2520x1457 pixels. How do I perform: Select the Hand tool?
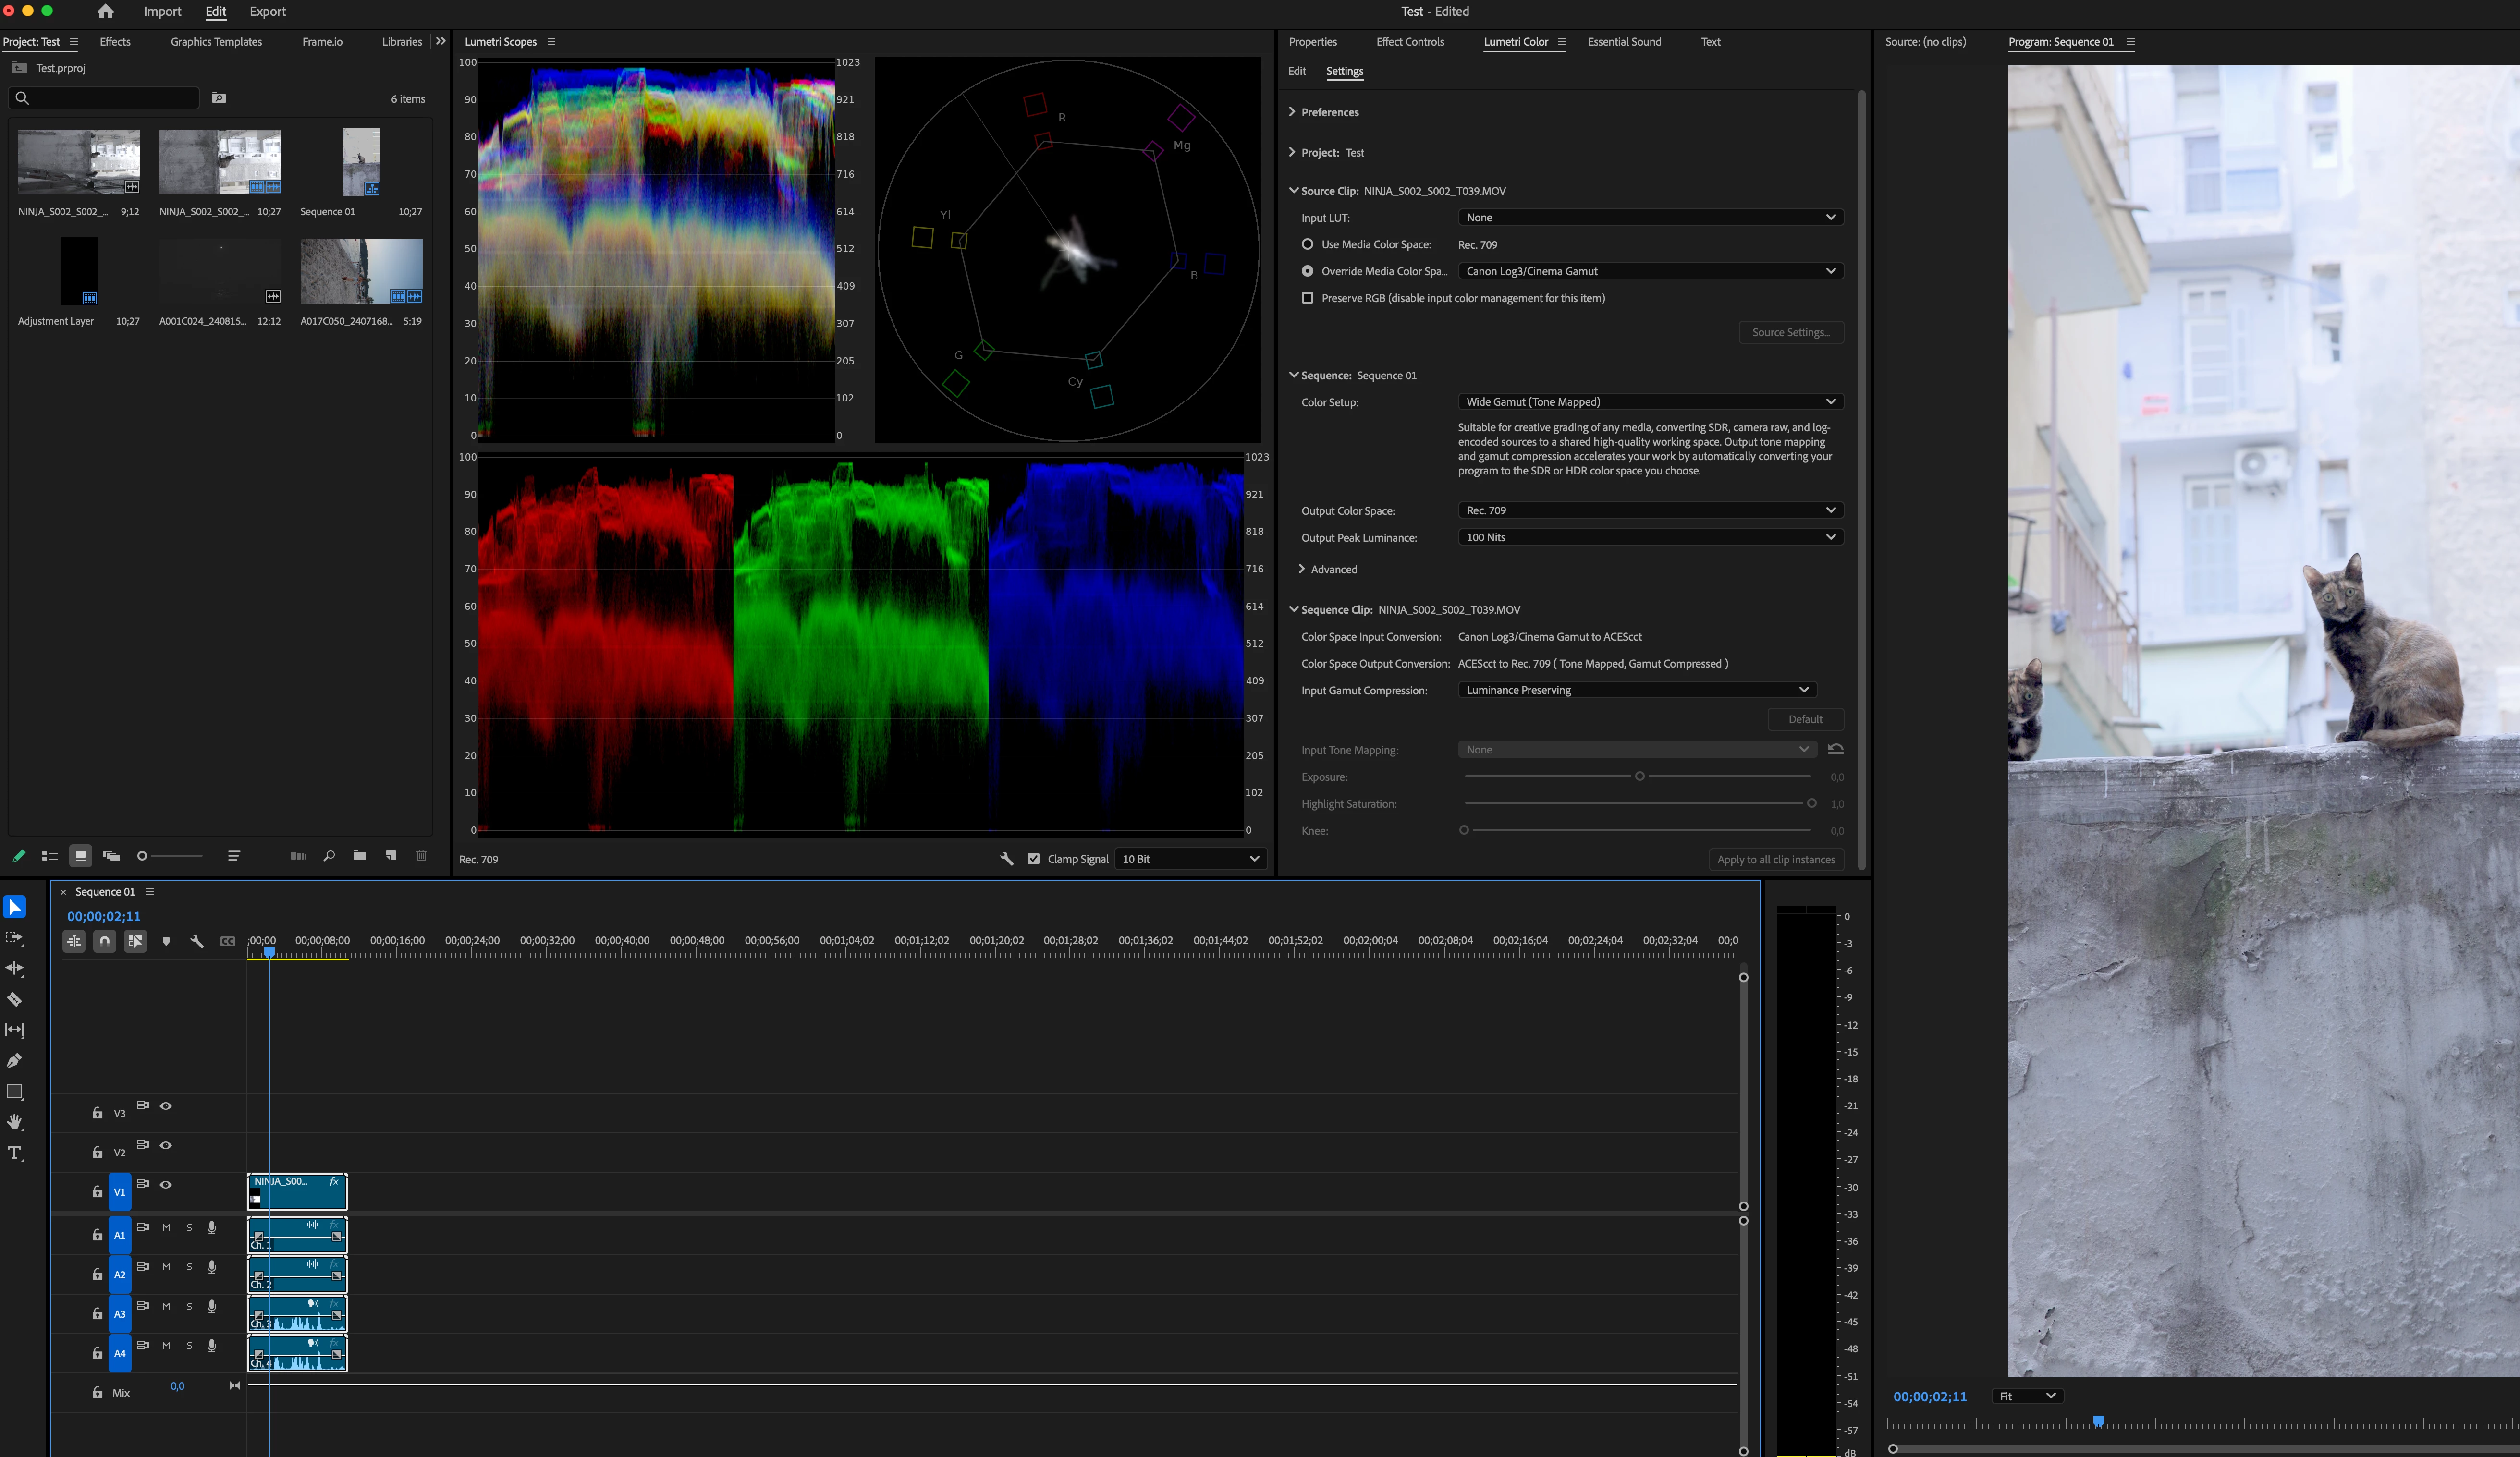coord(15,1122)
